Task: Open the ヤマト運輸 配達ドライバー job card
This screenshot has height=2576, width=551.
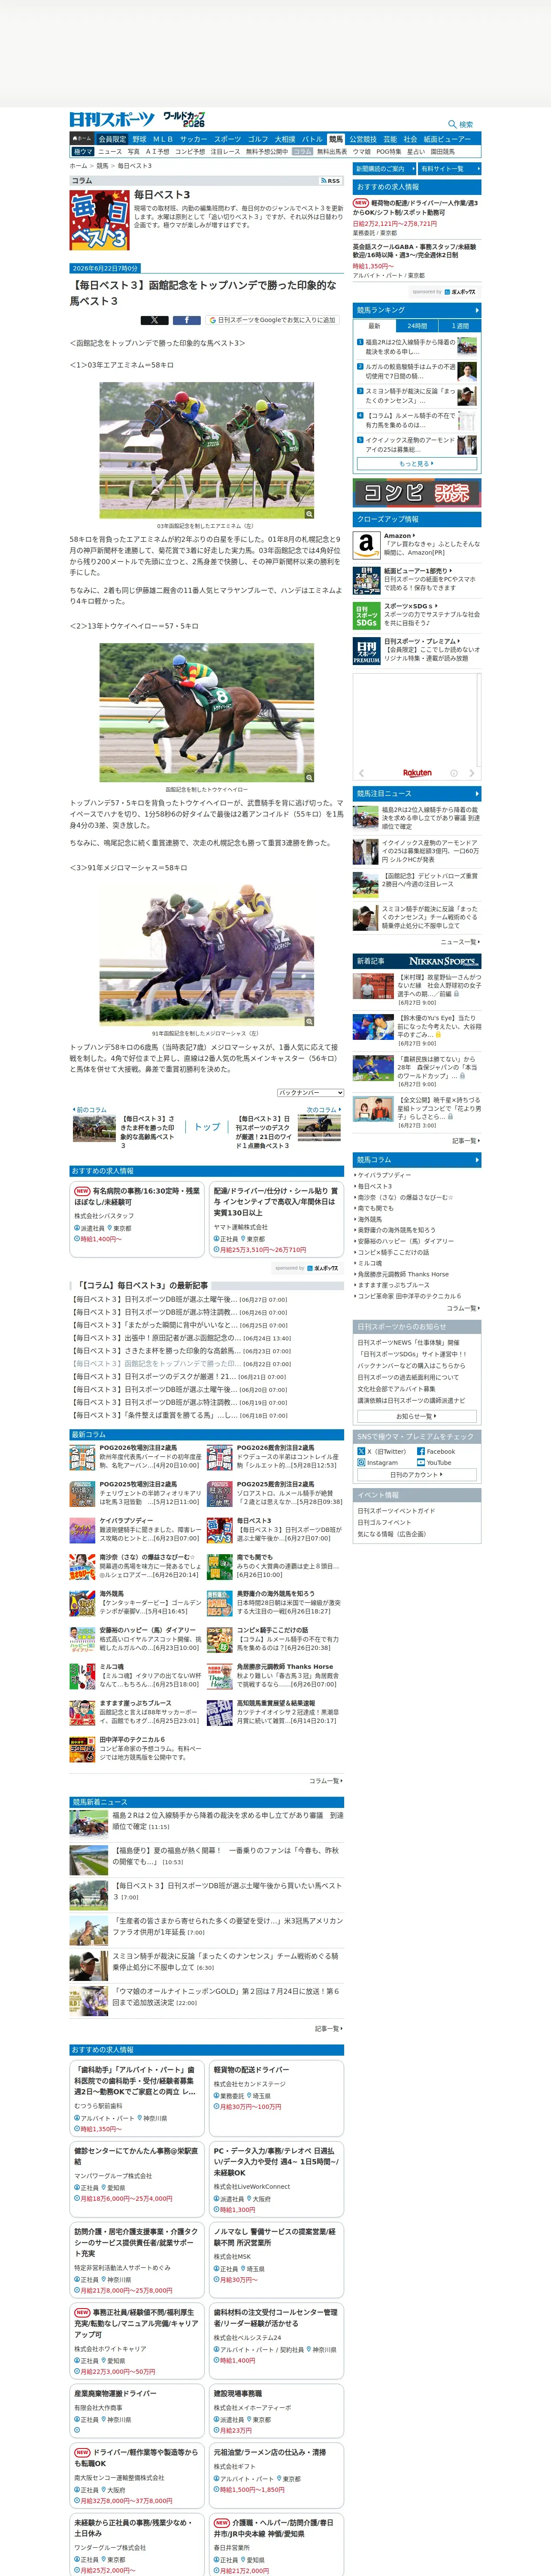Action: tap(276, 1219)
